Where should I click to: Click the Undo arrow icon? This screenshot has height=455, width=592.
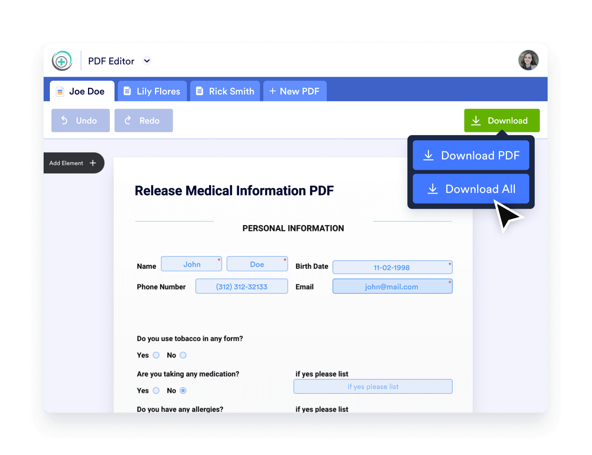(x=65, y=120)
